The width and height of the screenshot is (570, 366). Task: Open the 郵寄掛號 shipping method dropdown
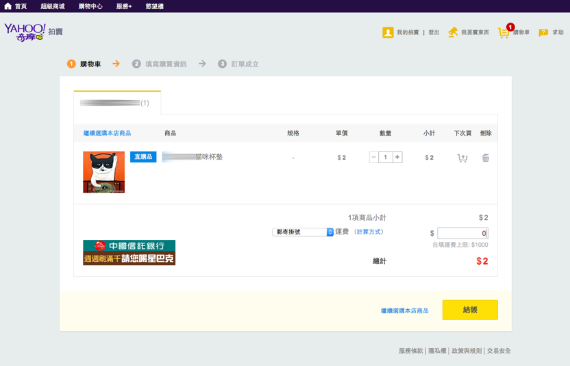pyautogui.click(x=303, y=232)
